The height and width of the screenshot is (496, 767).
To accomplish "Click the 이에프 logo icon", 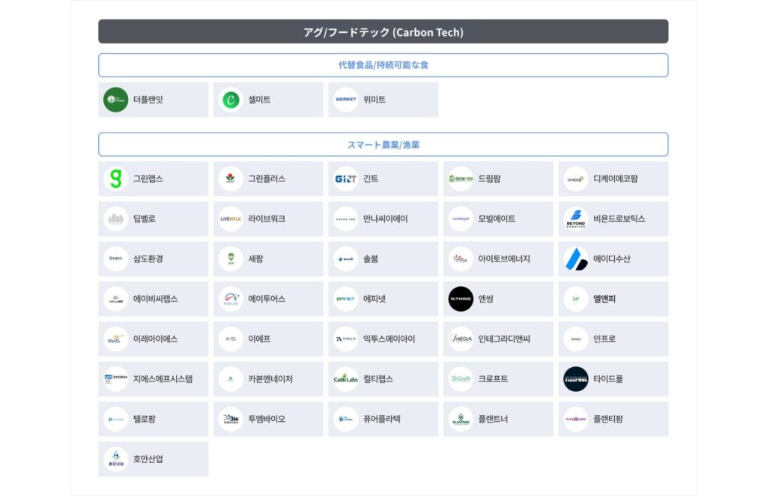I will pos(231,339).
